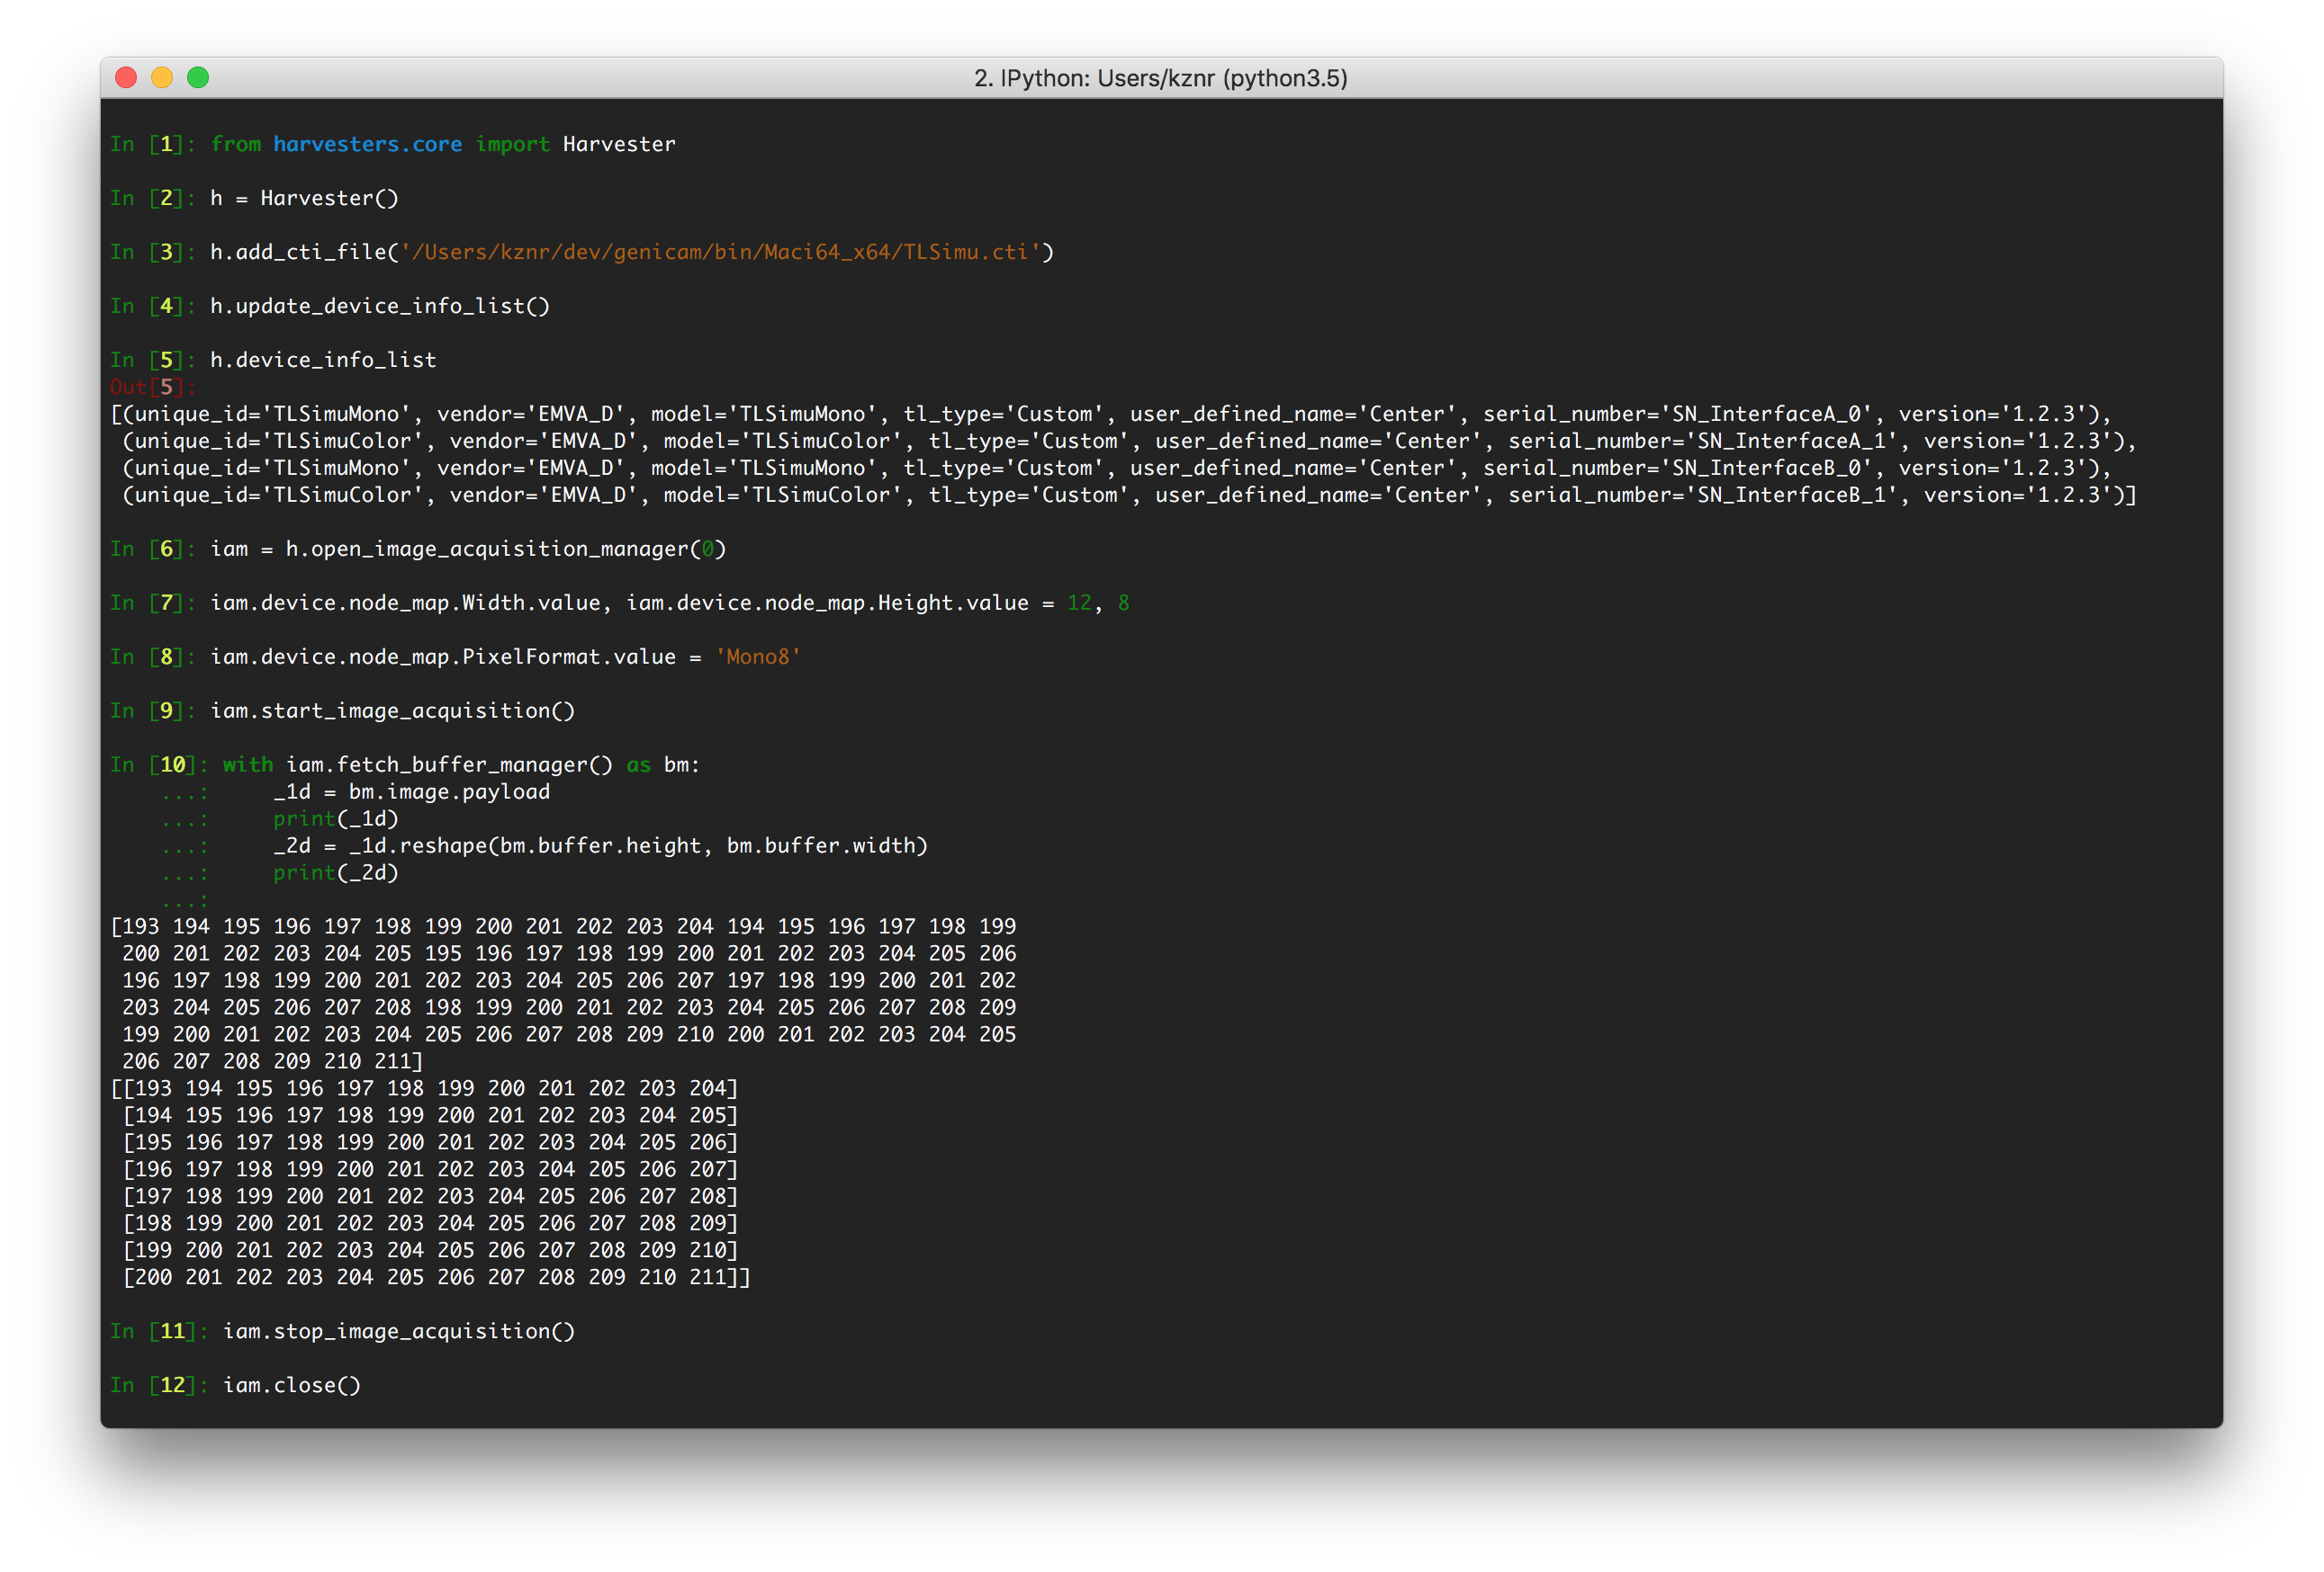
Task: Click 'print(_2d)' statement
Action: (x=336, y=872)
